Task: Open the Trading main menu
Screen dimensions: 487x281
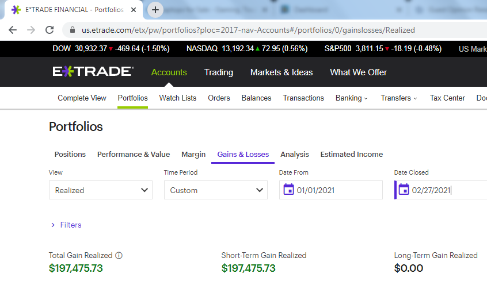Action: point(219,72)
